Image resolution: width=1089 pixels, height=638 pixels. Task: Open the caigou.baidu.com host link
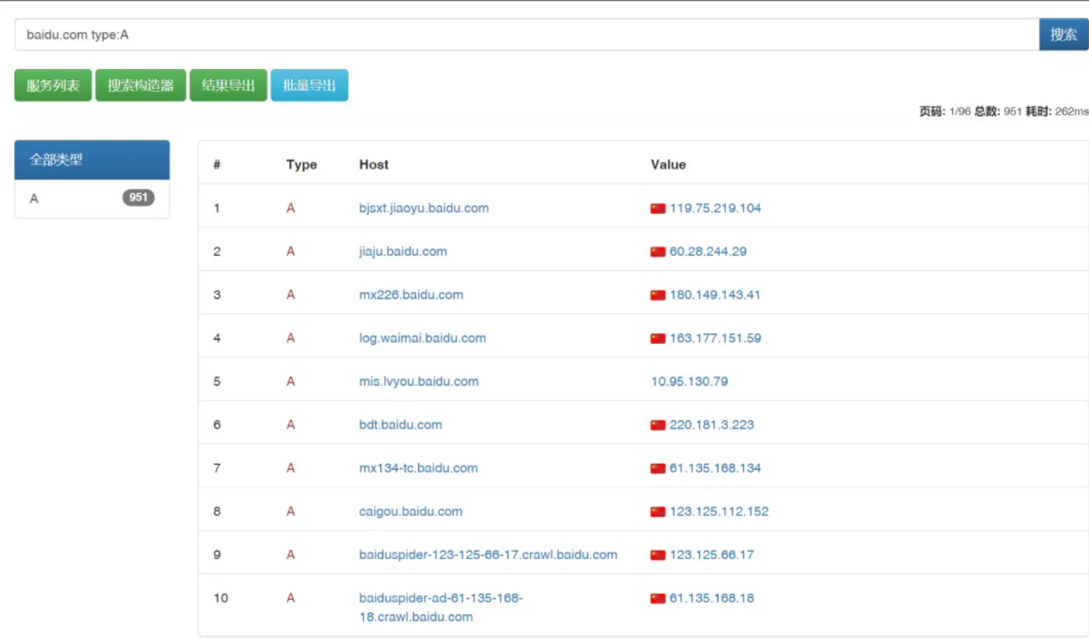click(410, 511)
